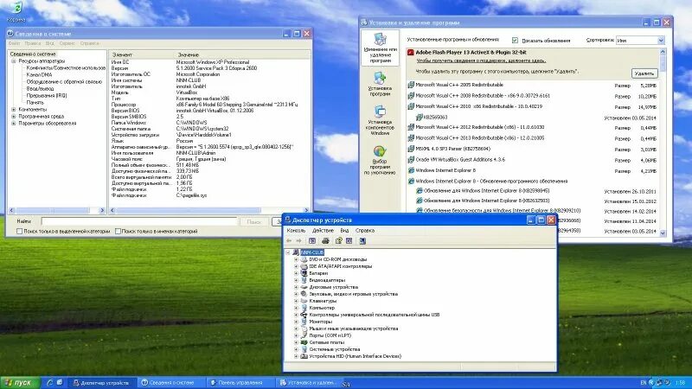Expand the Мониторы node
Image resolution: width=692 pixels, height=389 pixels.
[296, 322]
